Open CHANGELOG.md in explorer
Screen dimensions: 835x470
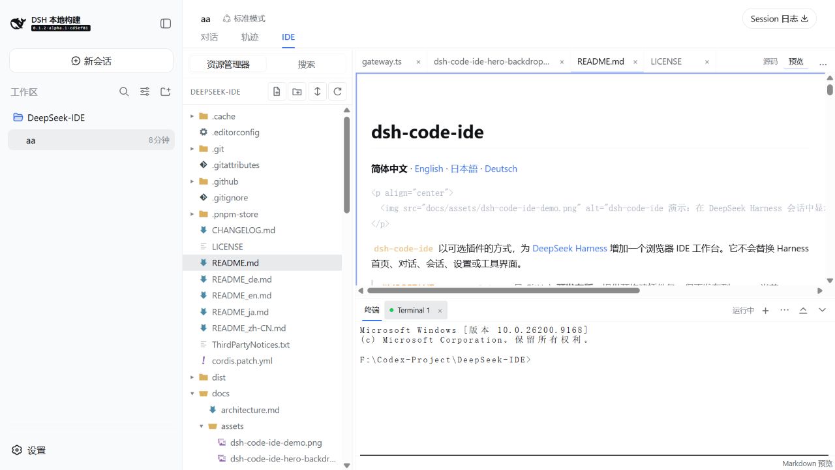click(x=262, y=230)
